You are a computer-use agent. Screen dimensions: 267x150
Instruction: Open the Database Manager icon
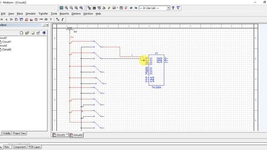(99, 8)
